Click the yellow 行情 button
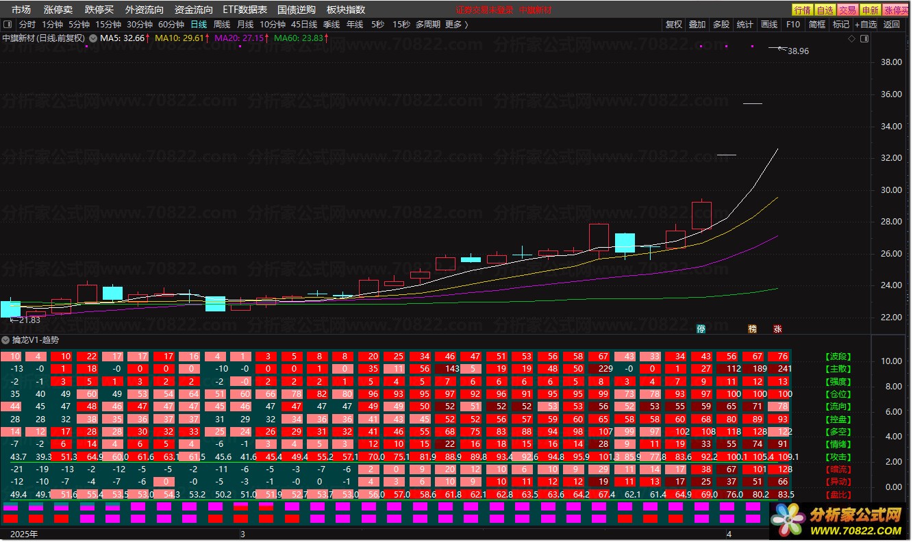The image size is (913, 542). (802, 10)
